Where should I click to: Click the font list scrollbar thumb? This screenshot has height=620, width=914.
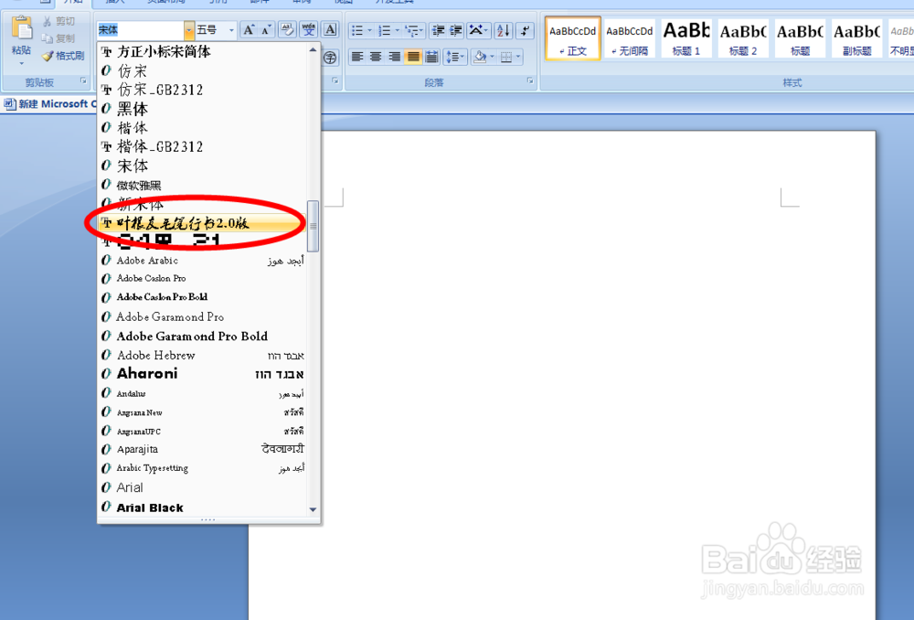tap(313, 226)
